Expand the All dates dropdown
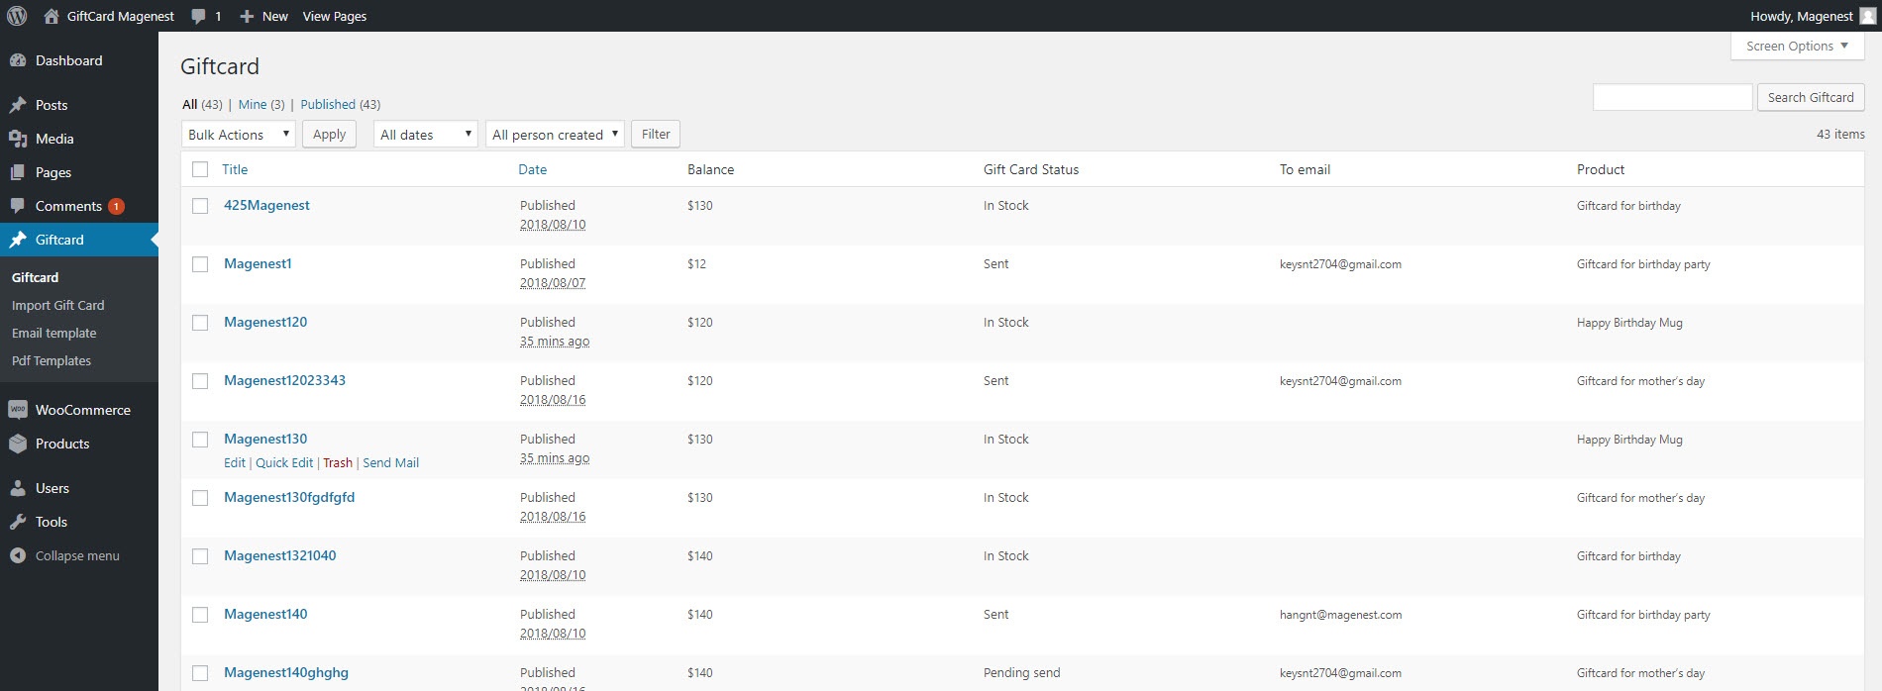The image size is (1882, 691). 425,135
